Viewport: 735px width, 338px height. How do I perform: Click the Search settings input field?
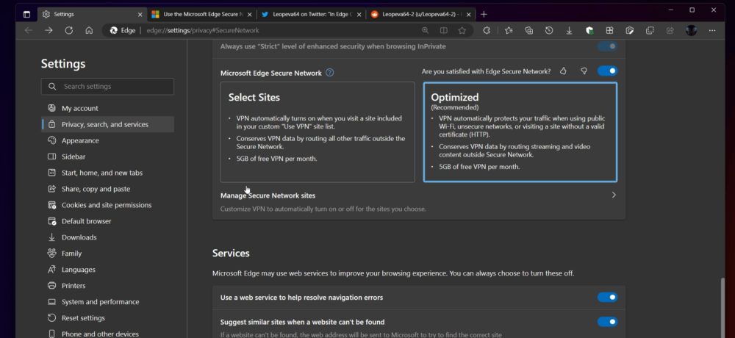[107, 86]
